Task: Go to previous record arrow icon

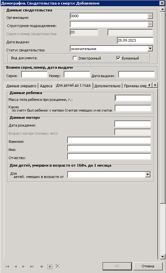Action: click(16, 266)
